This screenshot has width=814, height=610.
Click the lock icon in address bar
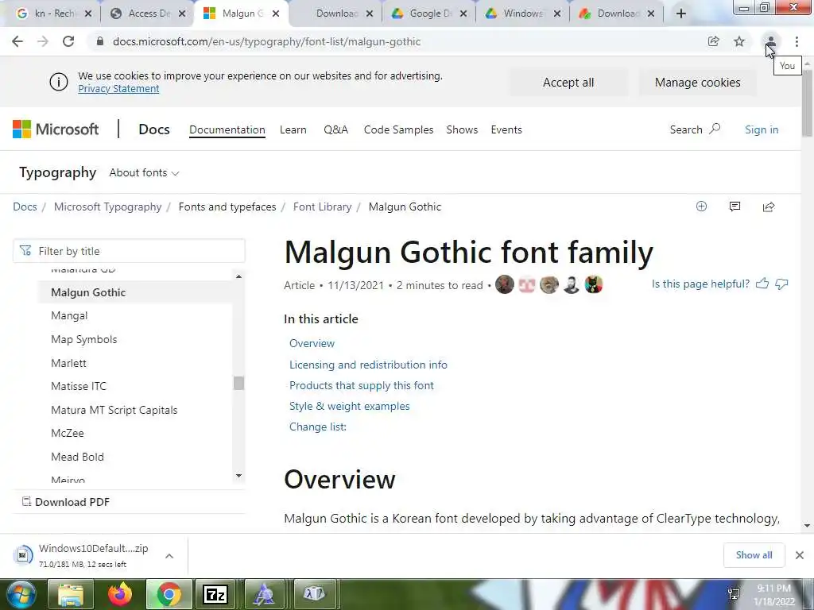tap(100, 41)
